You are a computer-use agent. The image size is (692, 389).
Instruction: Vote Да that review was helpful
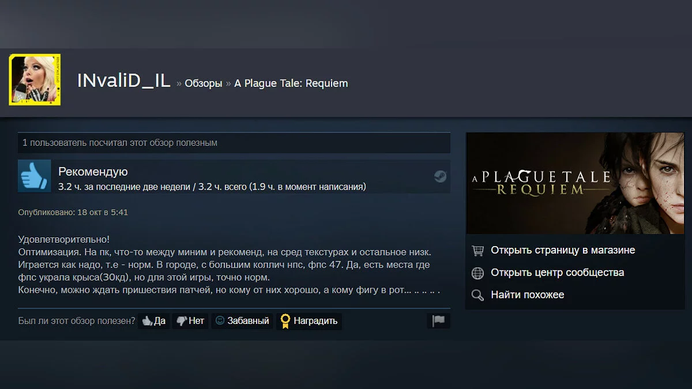(153, 321)
